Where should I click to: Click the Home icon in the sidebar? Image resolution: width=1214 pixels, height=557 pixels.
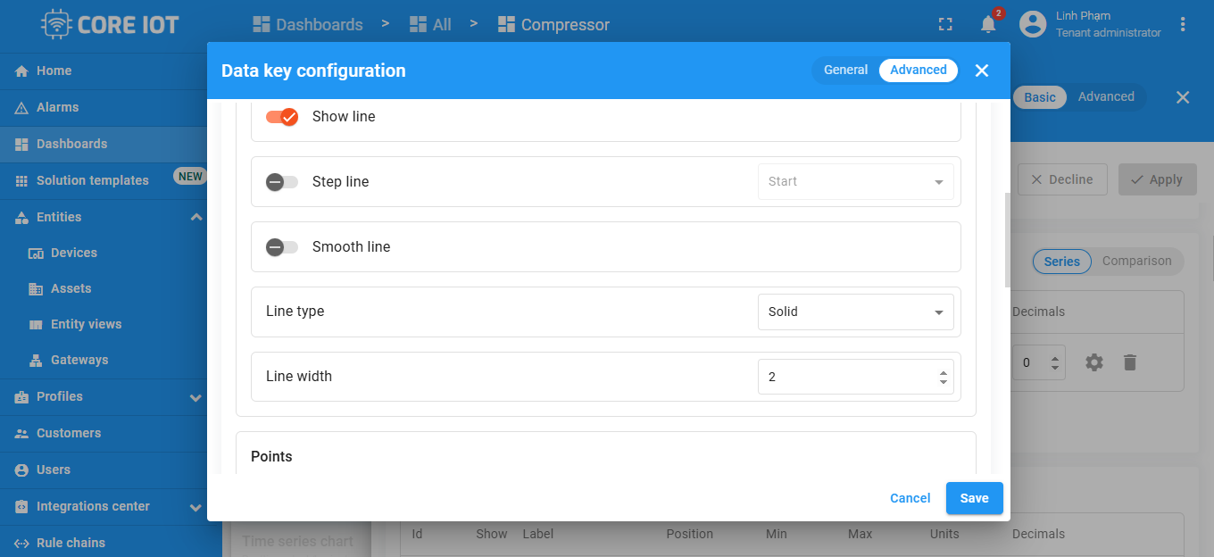click(x=22, y=71)
